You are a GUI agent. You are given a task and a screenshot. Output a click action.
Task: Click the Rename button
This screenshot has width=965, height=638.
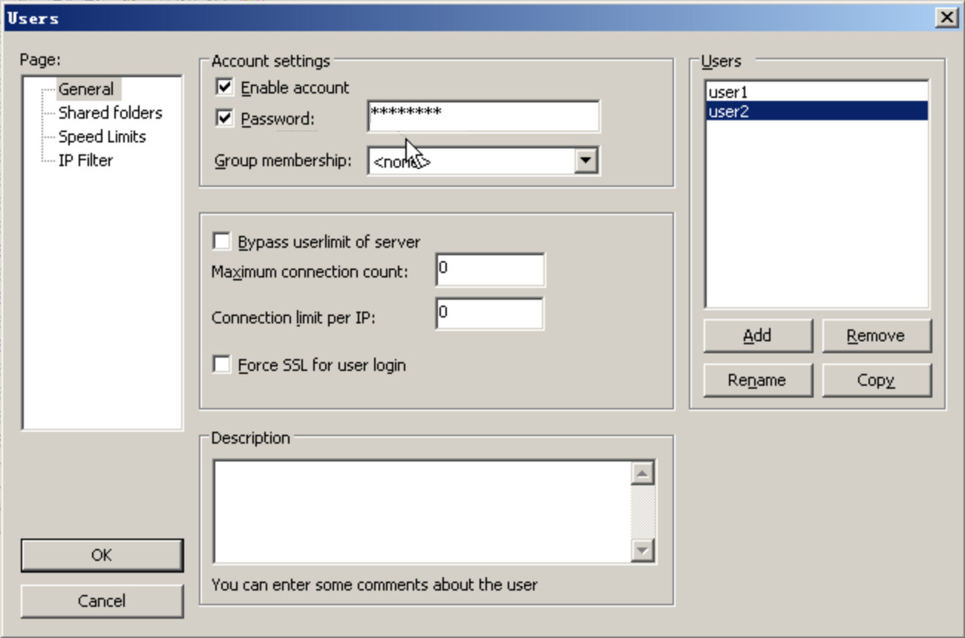(757, 381)
